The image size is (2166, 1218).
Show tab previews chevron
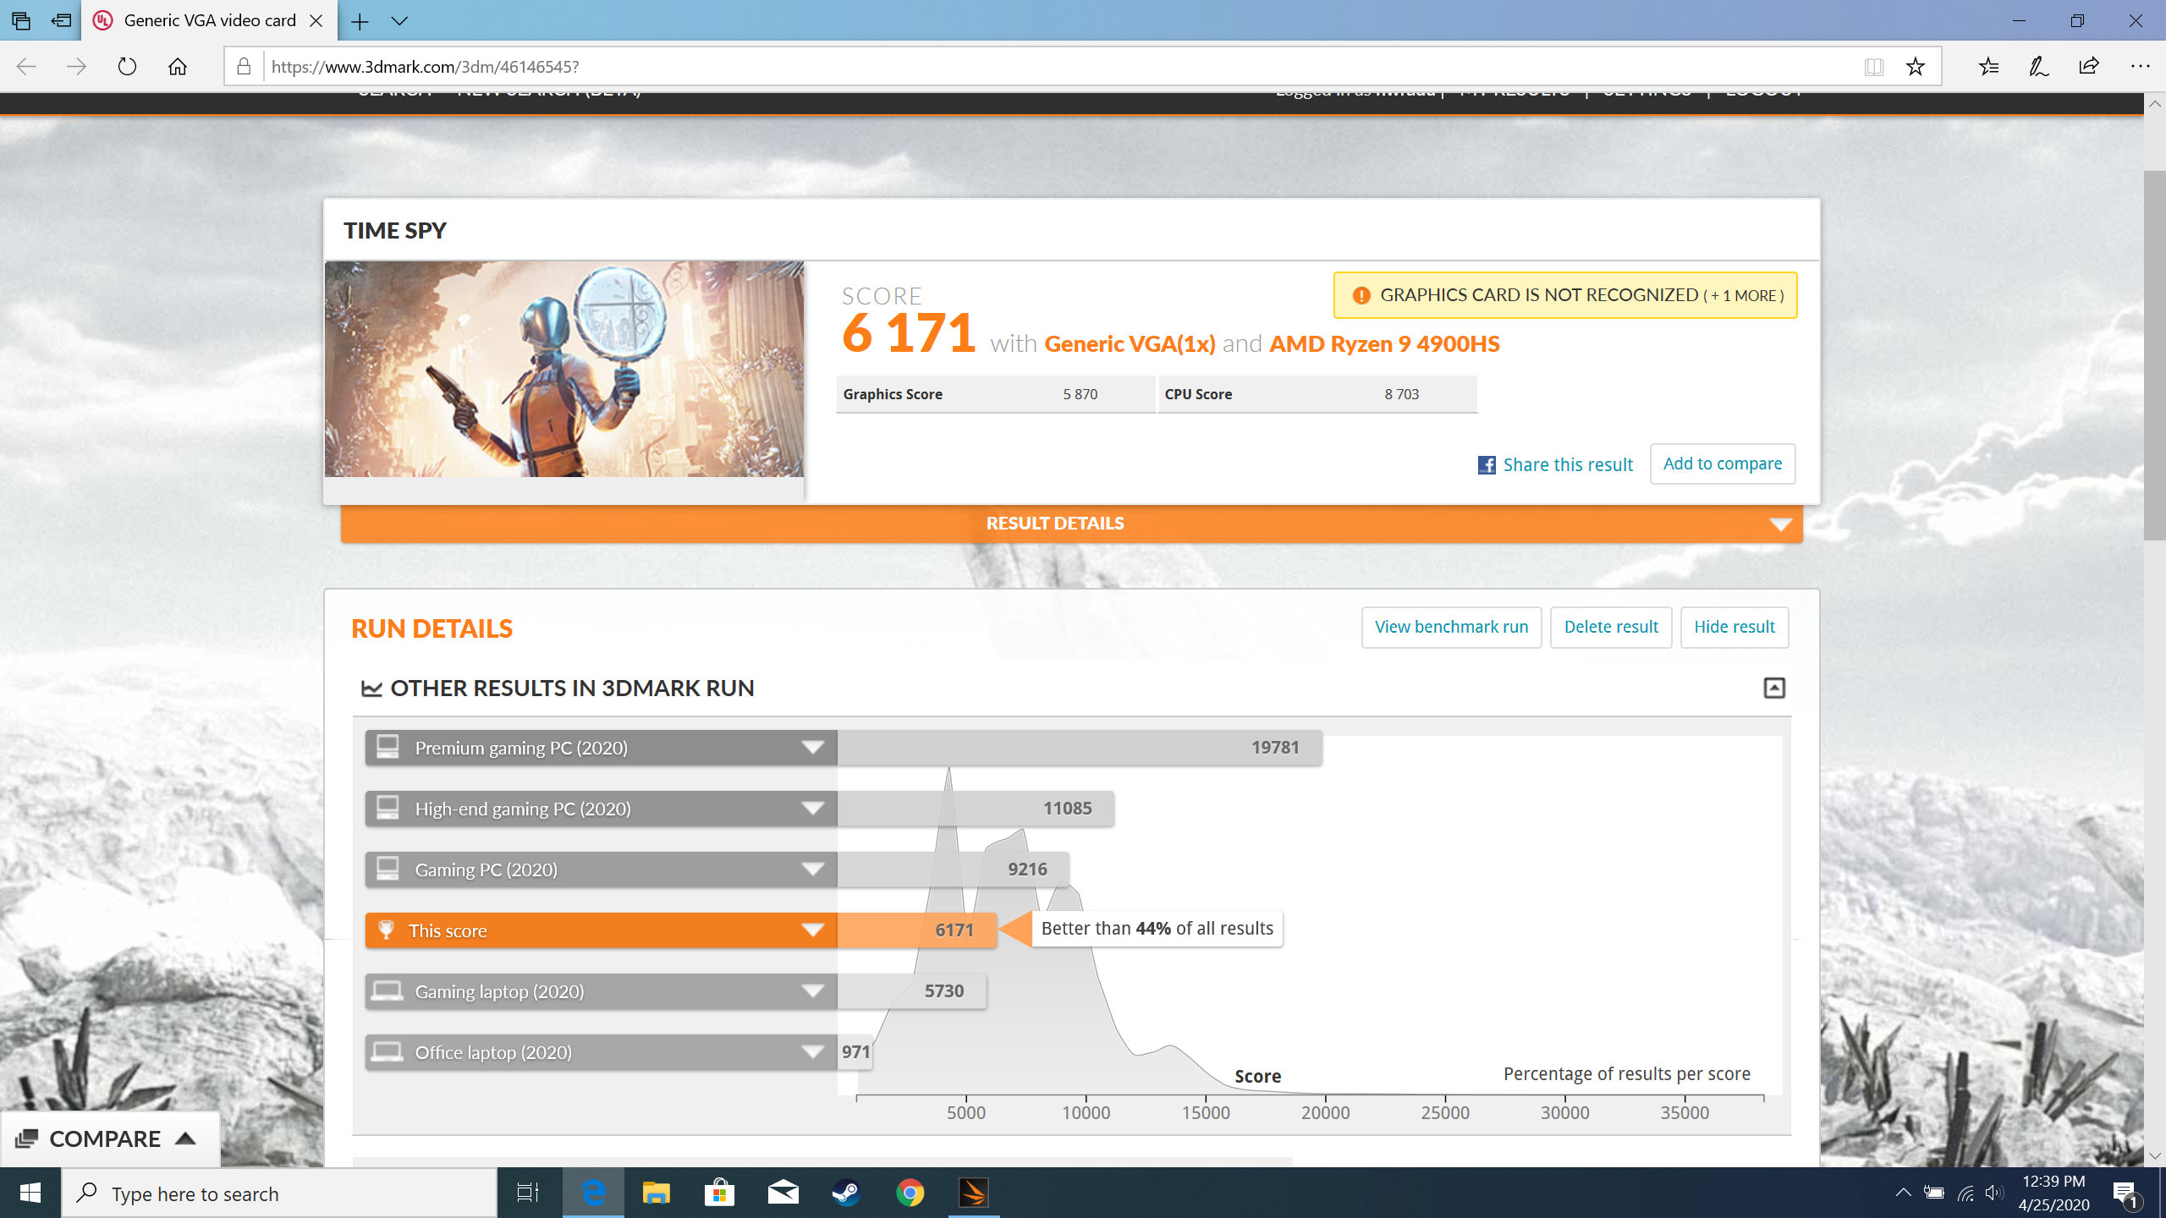[399, 21]
